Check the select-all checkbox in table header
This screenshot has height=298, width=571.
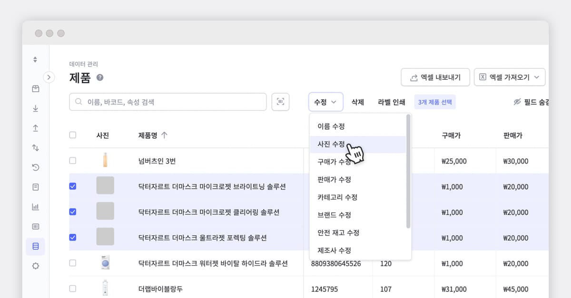click(72, 135)
